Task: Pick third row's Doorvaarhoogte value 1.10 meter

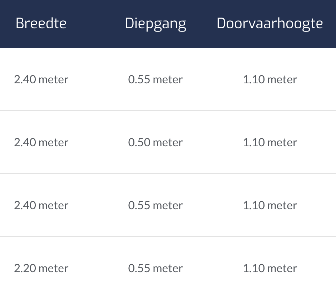Action: click(x=270, y=205)
